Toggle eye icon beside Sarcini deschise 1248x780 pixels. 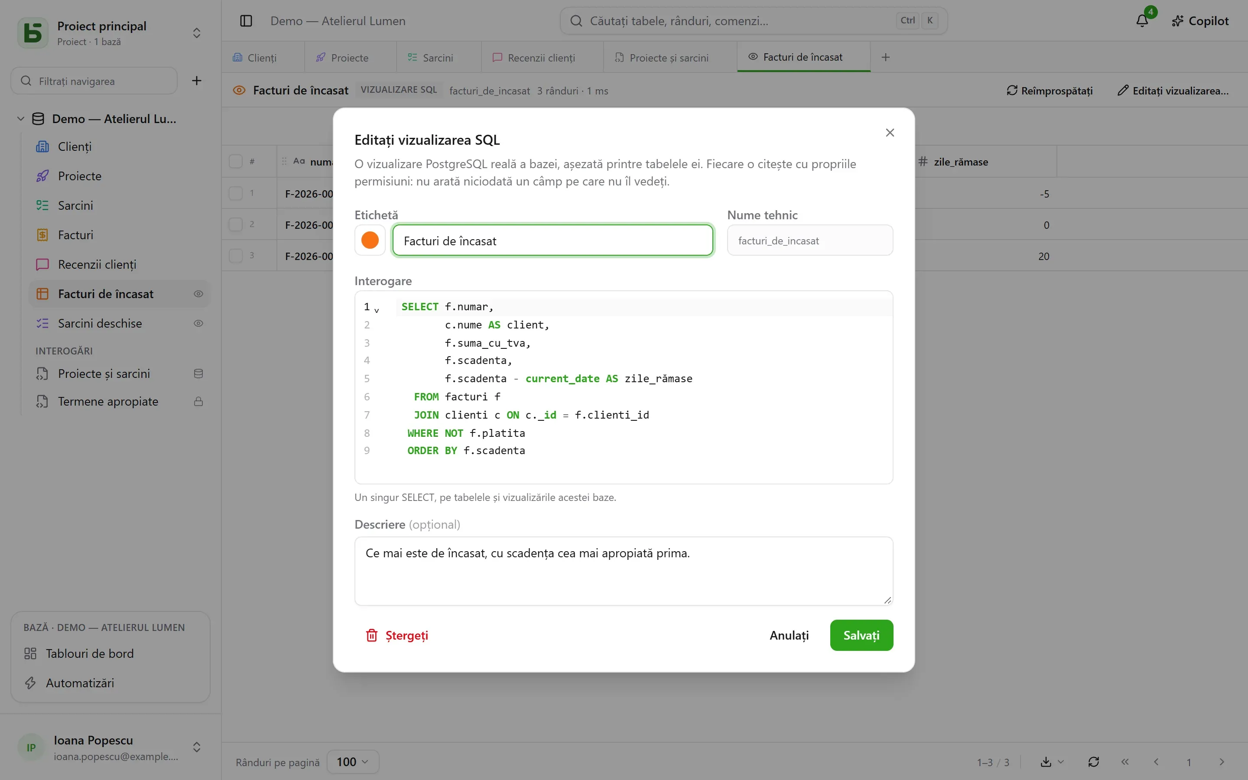(x=198, y=323)
